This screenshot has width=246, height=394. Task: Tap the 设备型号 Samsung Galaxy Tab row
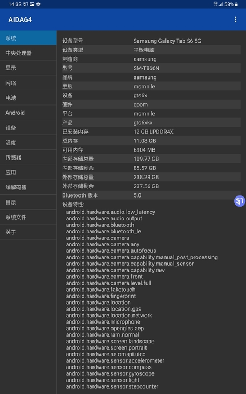[x=151, y=41]
